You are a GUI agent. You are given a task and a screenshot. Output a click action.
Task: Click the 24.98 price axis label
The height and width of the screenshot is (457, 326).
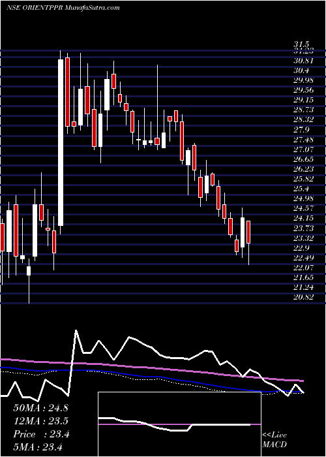(x=303, y=198)
